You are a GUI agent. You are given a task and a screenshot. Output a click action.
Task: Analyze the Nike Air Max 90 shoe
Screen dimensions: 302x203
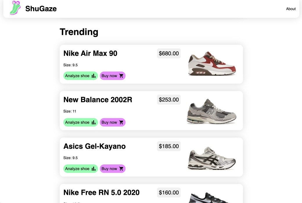tap(80, 76)
